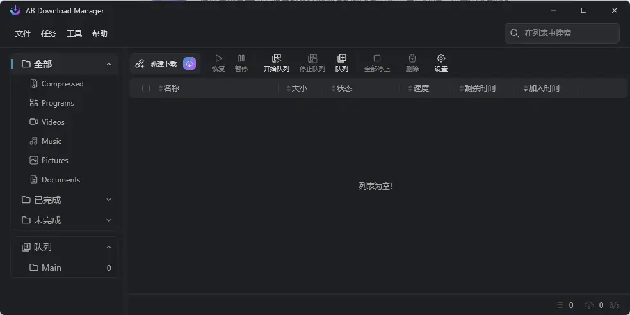Expand the 已完成 category

tap(109, 200)
